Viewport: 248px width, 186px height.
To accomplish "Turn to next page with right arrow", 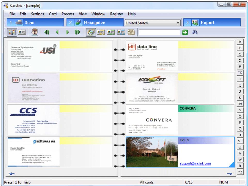I will [x=230, y=174].
